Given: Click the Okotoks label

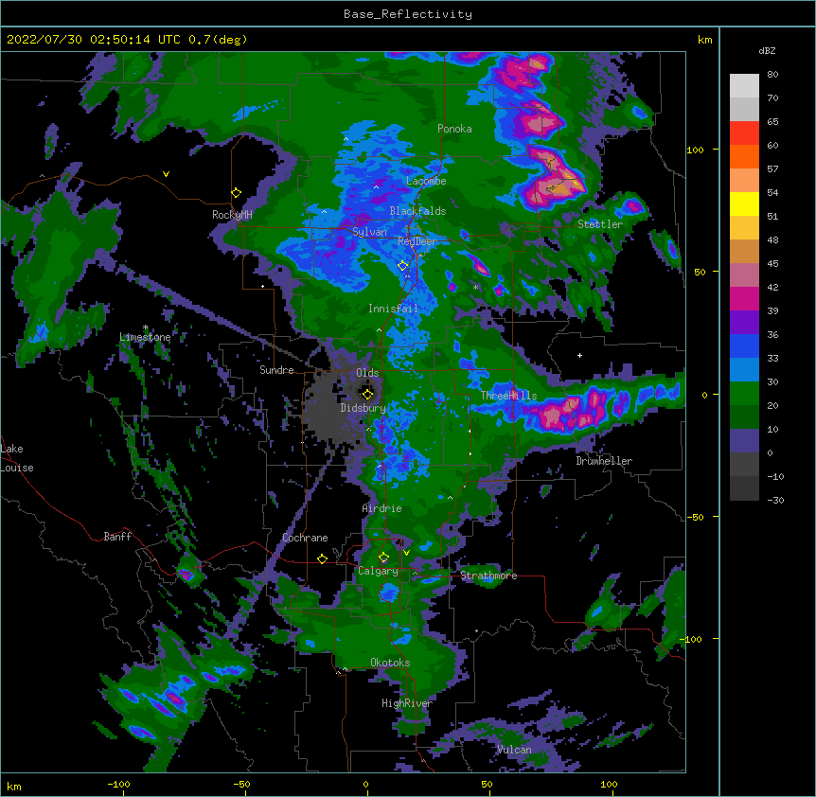Looking at the screenshot, I should tap(390, 663).
